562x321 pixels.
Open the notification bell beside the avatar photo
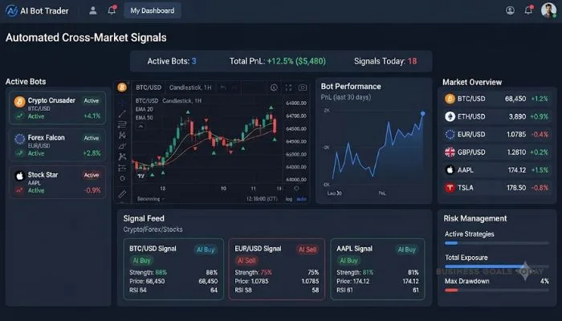coord(528,10)
